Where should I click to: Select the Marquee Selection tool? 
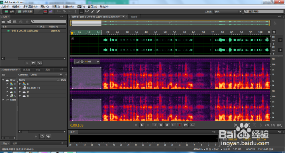[x=82, y=11]
